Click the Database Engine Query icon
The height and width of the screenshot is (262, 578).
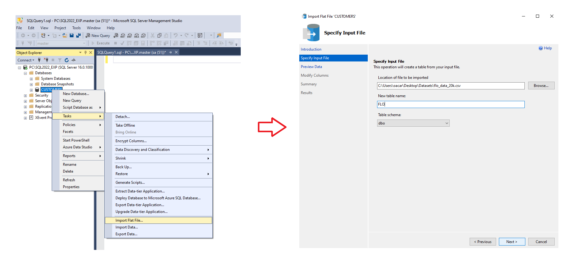[116, 35]
